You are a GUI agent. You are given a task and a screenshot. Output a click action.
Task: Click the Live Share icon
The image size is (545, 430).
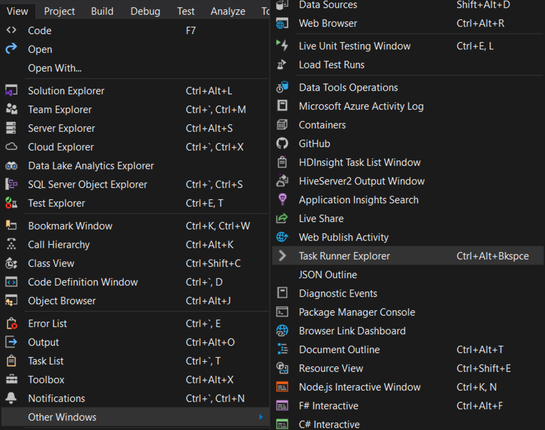282,218
